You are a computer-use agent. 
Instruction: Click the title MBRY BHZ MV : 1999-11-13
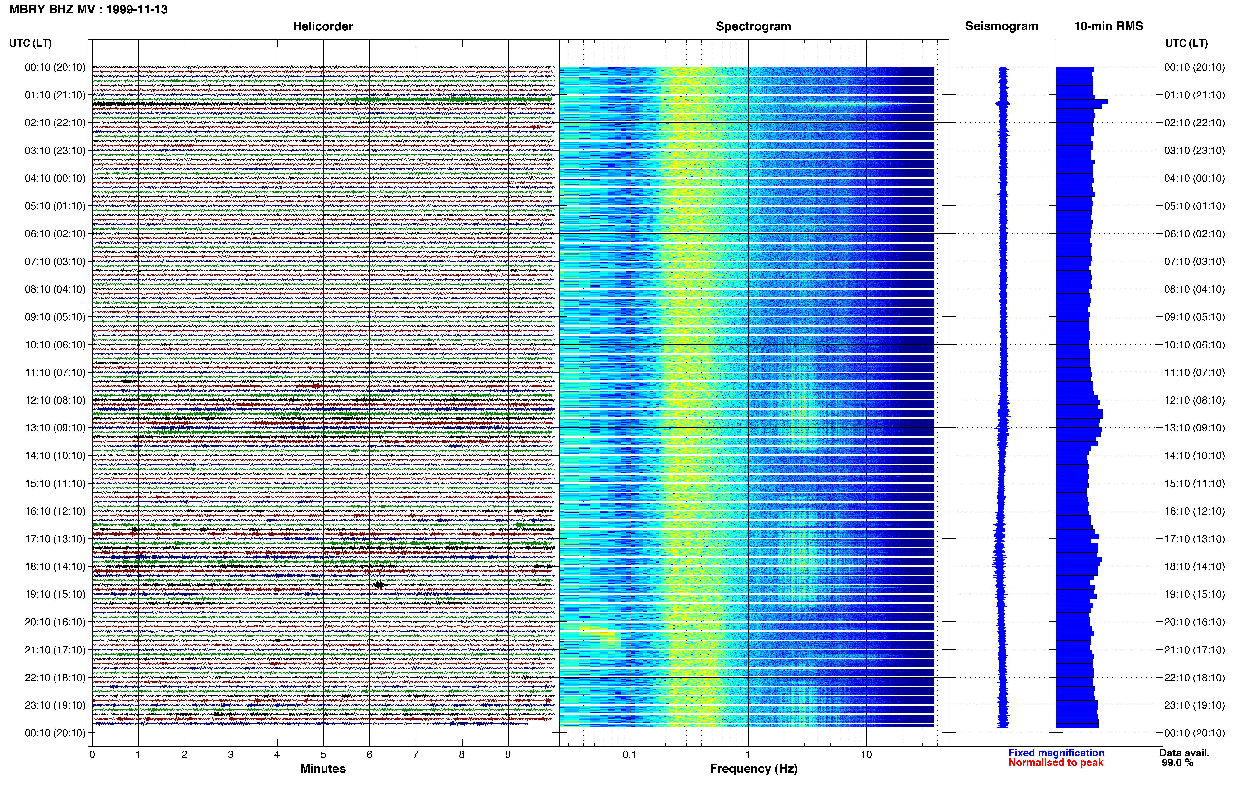88,9
